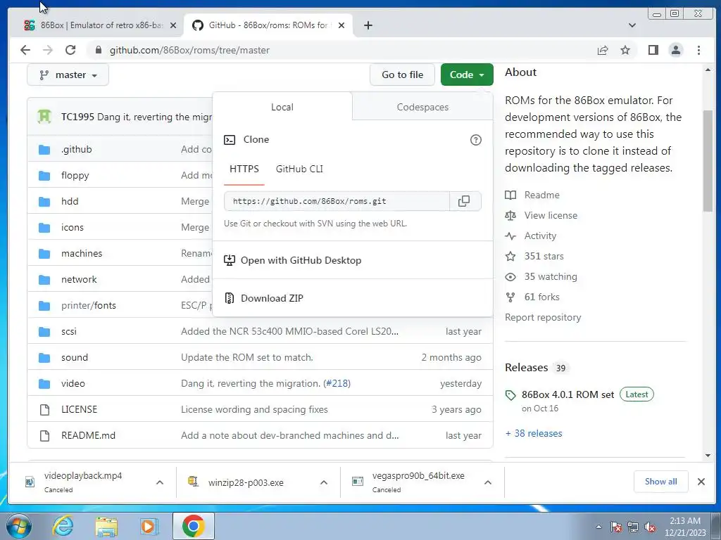This screenshot has width=721, height=540.
Task: Click the muted volume tray icon
Action: click(650, 527)
